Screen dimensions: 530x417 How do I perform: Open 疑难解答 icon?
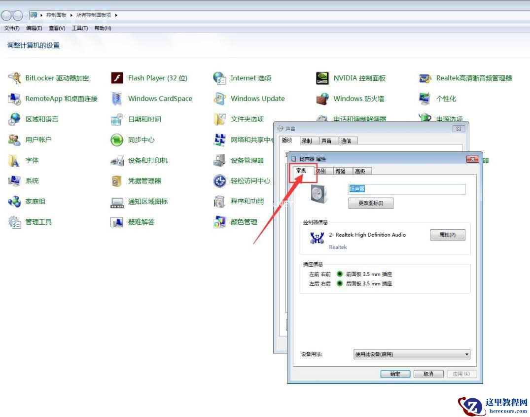coord(117,222)
